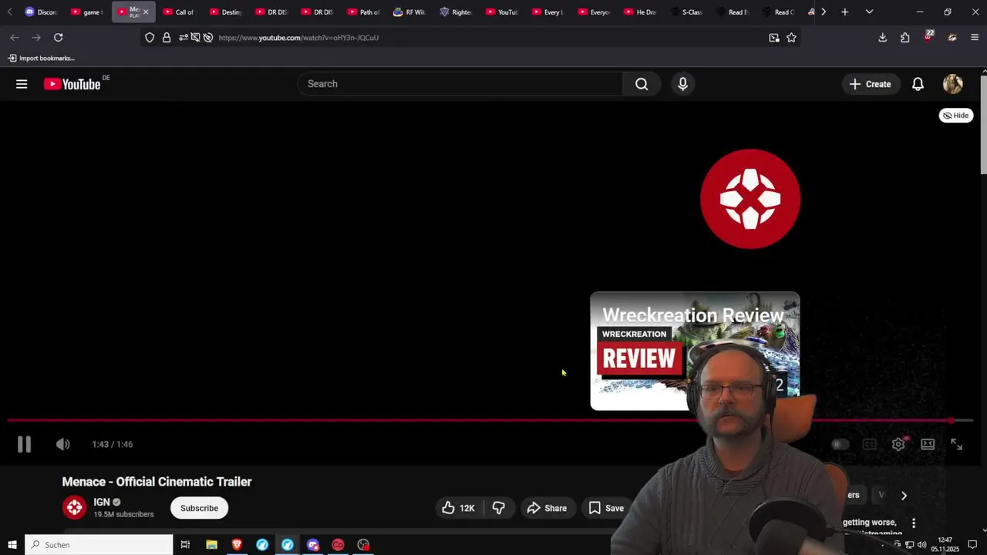Pause the video
Viewport: 987px width, 555px height.
[24, 444]
